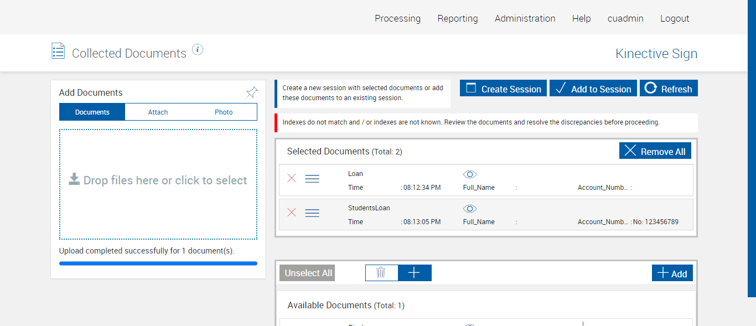Switch to the Photo tab
This screenshot has width=756, height=326.
point(224,112)
